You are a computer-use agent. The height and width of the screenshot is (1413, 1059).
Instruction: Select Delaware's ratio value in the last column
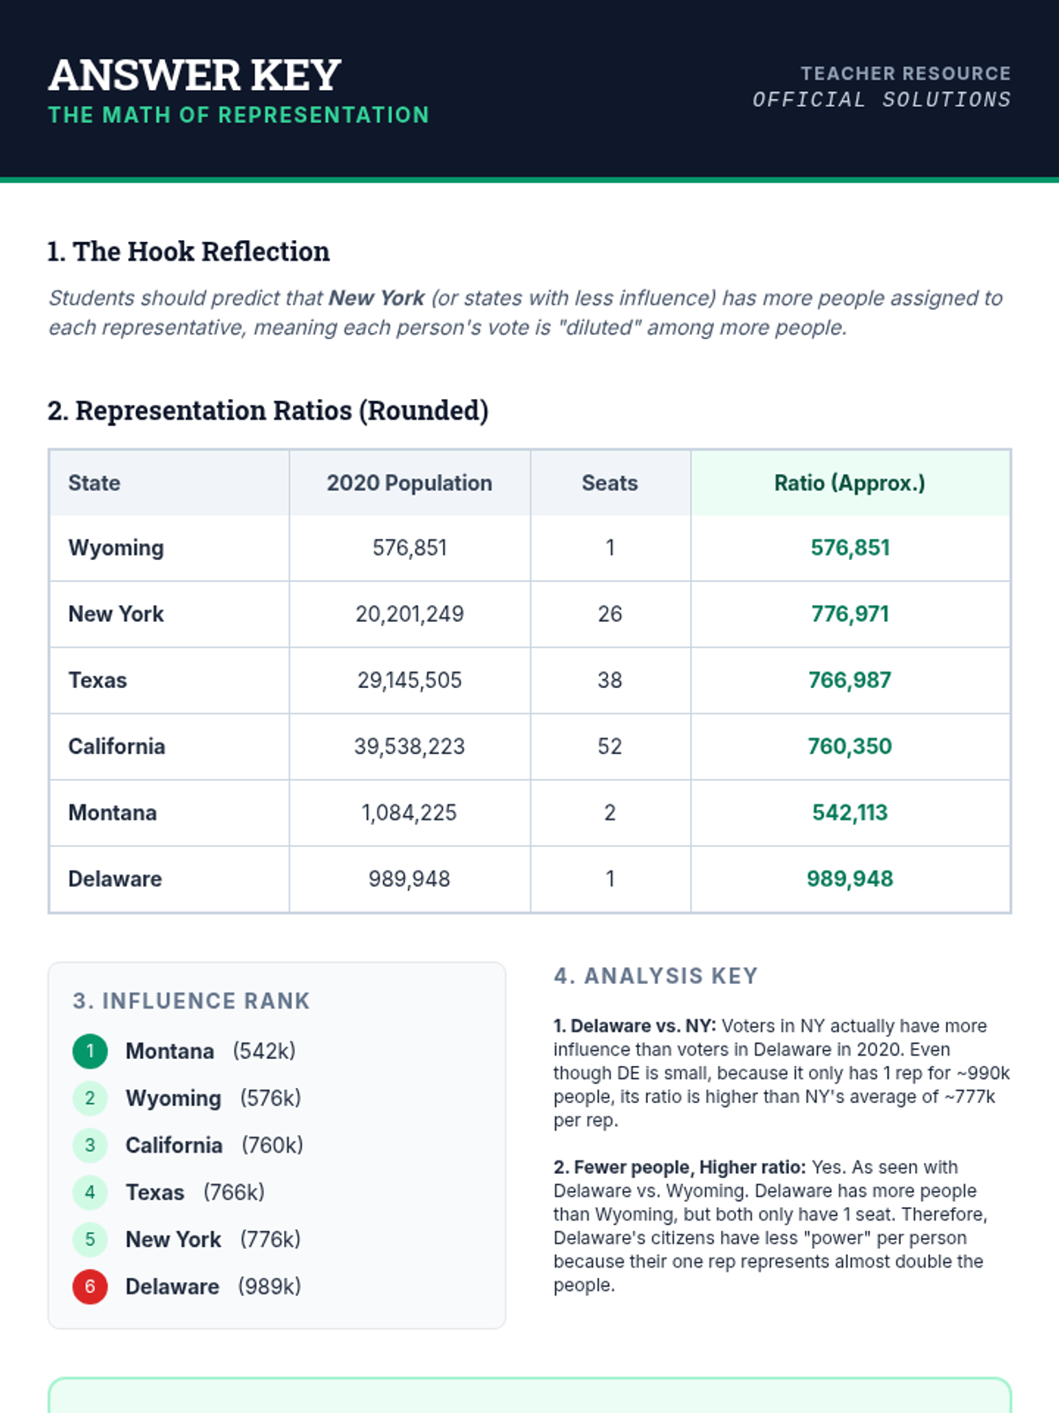[x=850, y=879]
